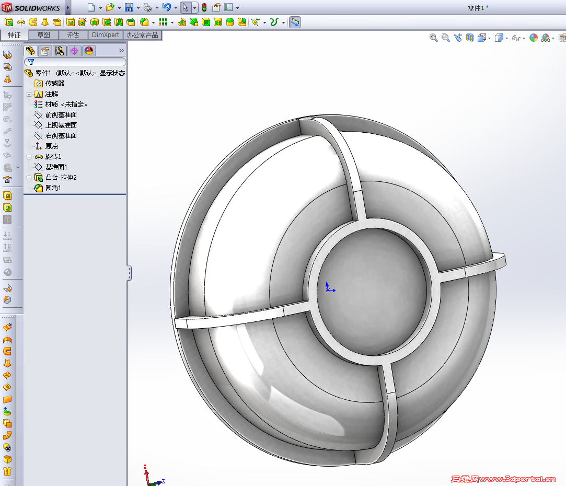Open Curves tool
566x486 pixels.
coord(274,22)
